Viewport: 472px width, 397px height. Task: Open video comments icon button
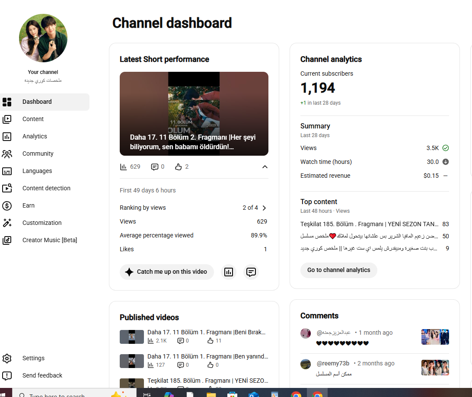coord(251,272)
